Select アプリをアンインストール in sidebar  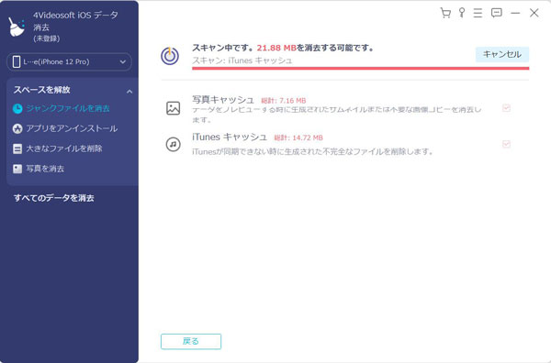(72, 128)
